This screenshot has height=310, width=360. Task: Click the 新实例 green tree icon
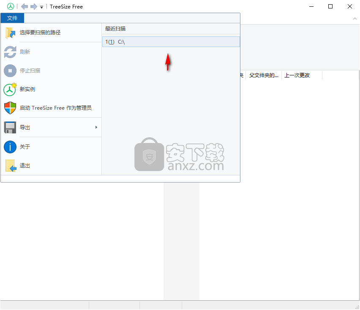pos(10,89)
